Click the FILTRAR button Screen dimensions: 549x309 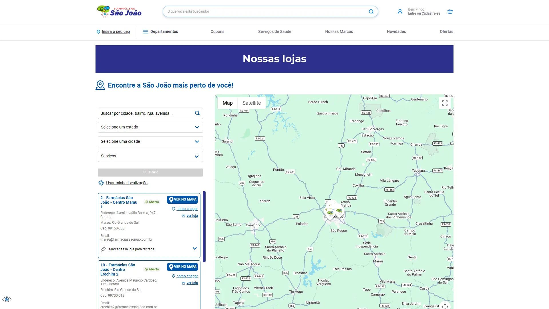coord(150,172)
